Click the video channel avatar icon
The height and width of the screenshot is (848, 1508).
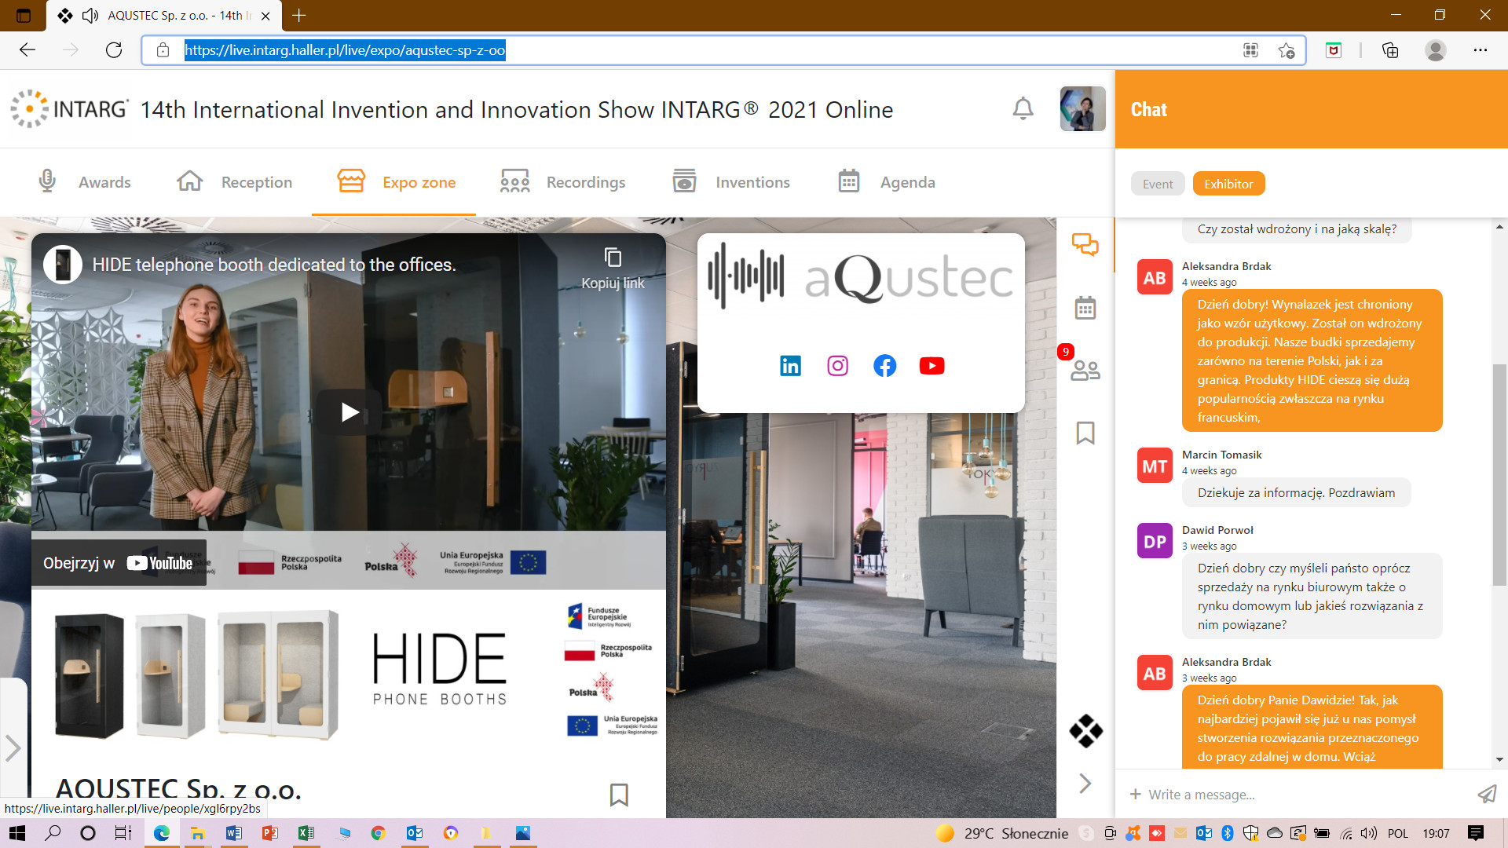tap(63, 265)
